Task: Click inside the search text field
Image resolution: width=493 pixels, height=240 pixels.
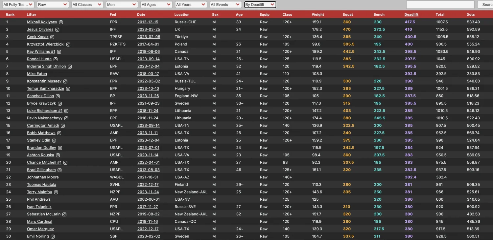Action: [439, 5]
